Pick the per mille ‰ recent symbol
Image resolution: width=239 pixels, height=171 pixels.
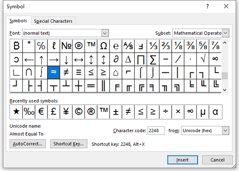click(x=29, y=112)
